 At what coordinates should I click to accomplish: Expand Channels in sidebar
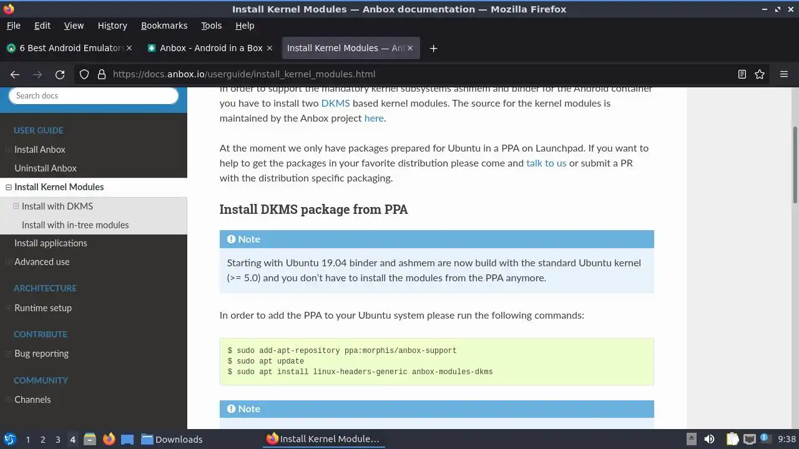8,400
